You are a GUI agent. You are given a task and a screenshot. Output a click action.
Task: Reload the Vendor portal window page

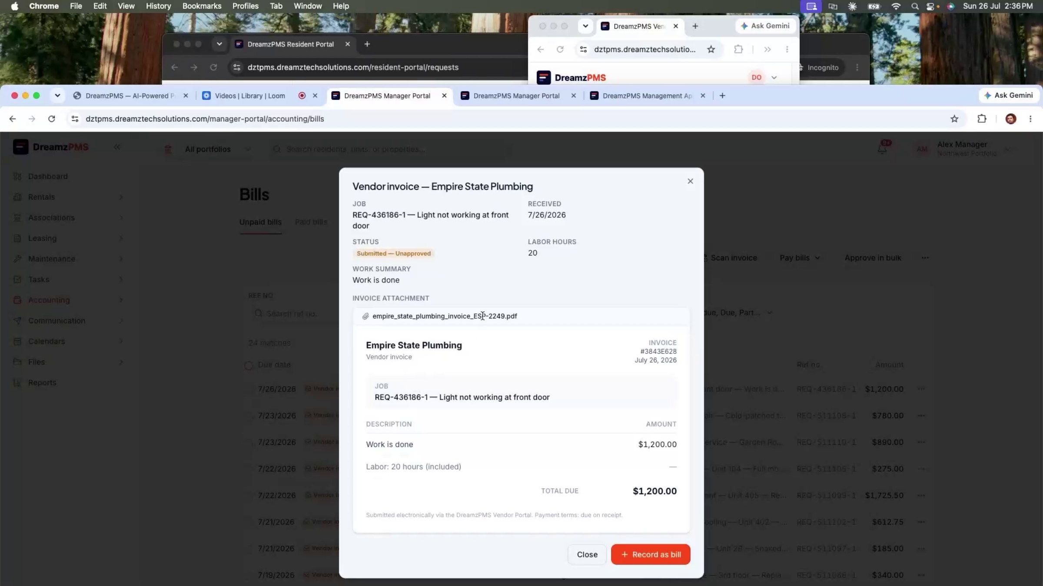(560, 49)
